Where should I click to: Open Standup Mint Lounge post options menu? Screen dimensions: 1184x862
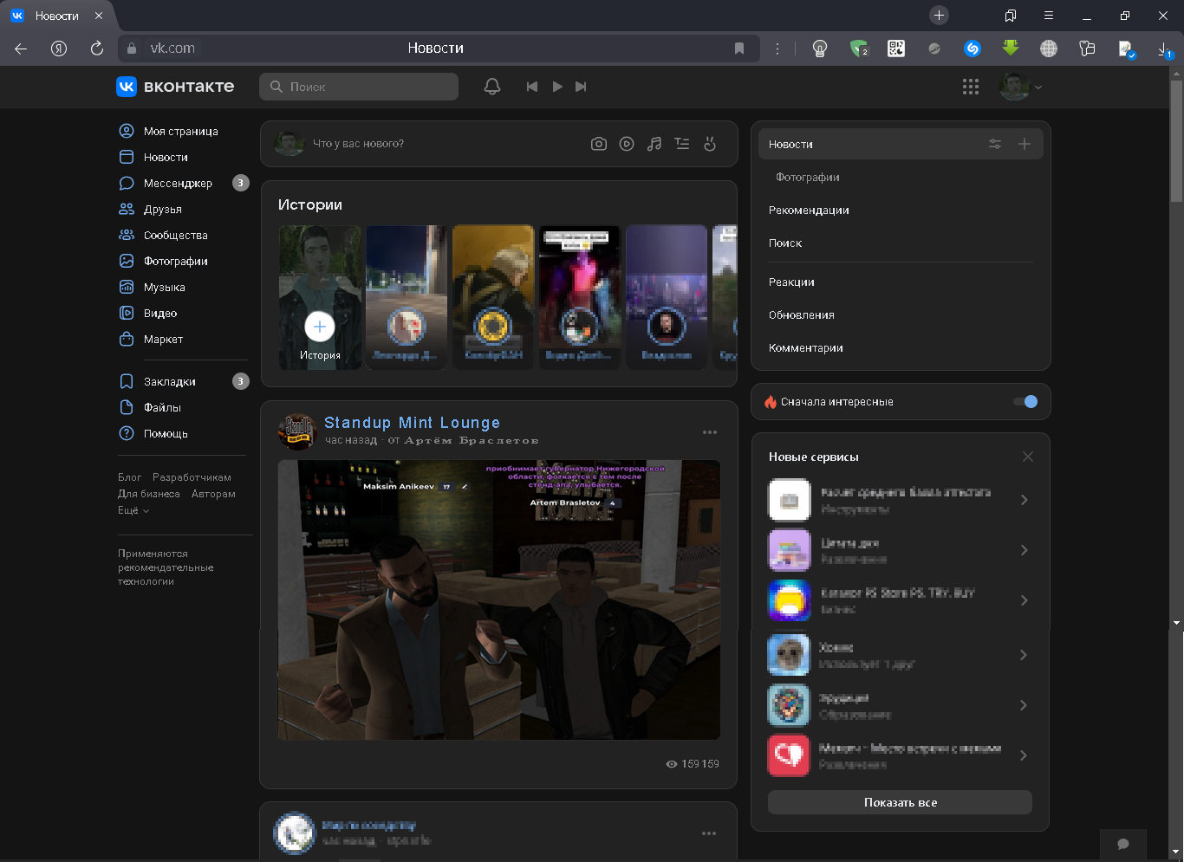[710, 432]
